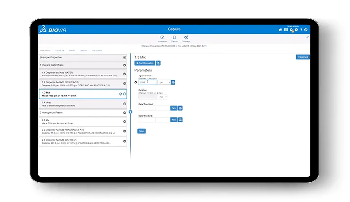This screenshot has width=350, height=202.
Task: Open settings gear in header
Action: coord(296,30)
